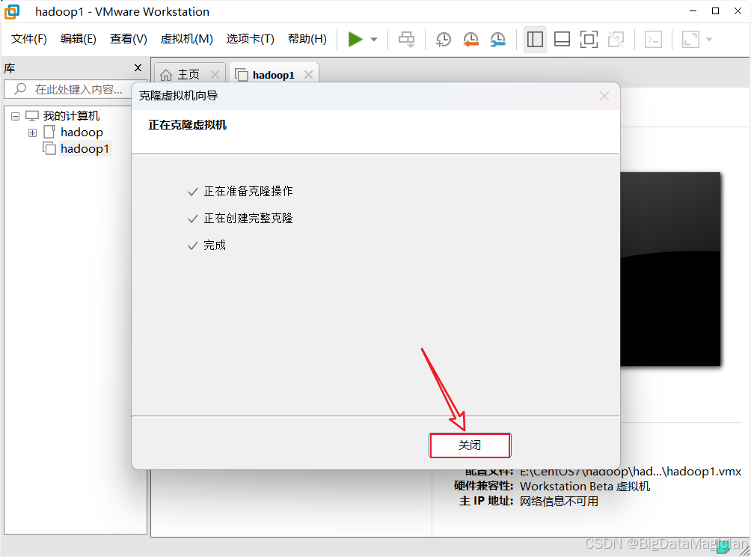Viewport: 751px width, 557px height.
Task: Click the unity mode toolbar icon
Action: pyautogui.click(x=616, y=40)
